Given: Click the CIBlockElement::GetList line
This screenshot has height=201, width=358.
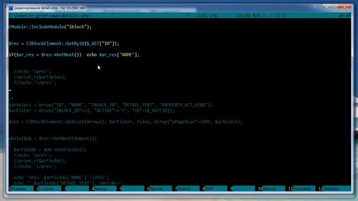Looking at the screenshot, I should click(125, 122).
